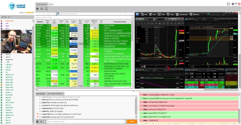
Task: Open interval dropdown in left GEVO chart
Action: (163, 19)
